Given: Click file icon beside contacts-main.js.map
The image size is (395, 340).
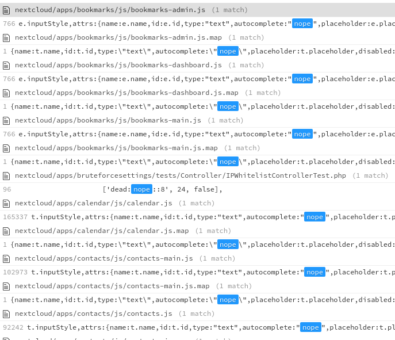Looking at the screenshot, I should (x=6, y=286).
